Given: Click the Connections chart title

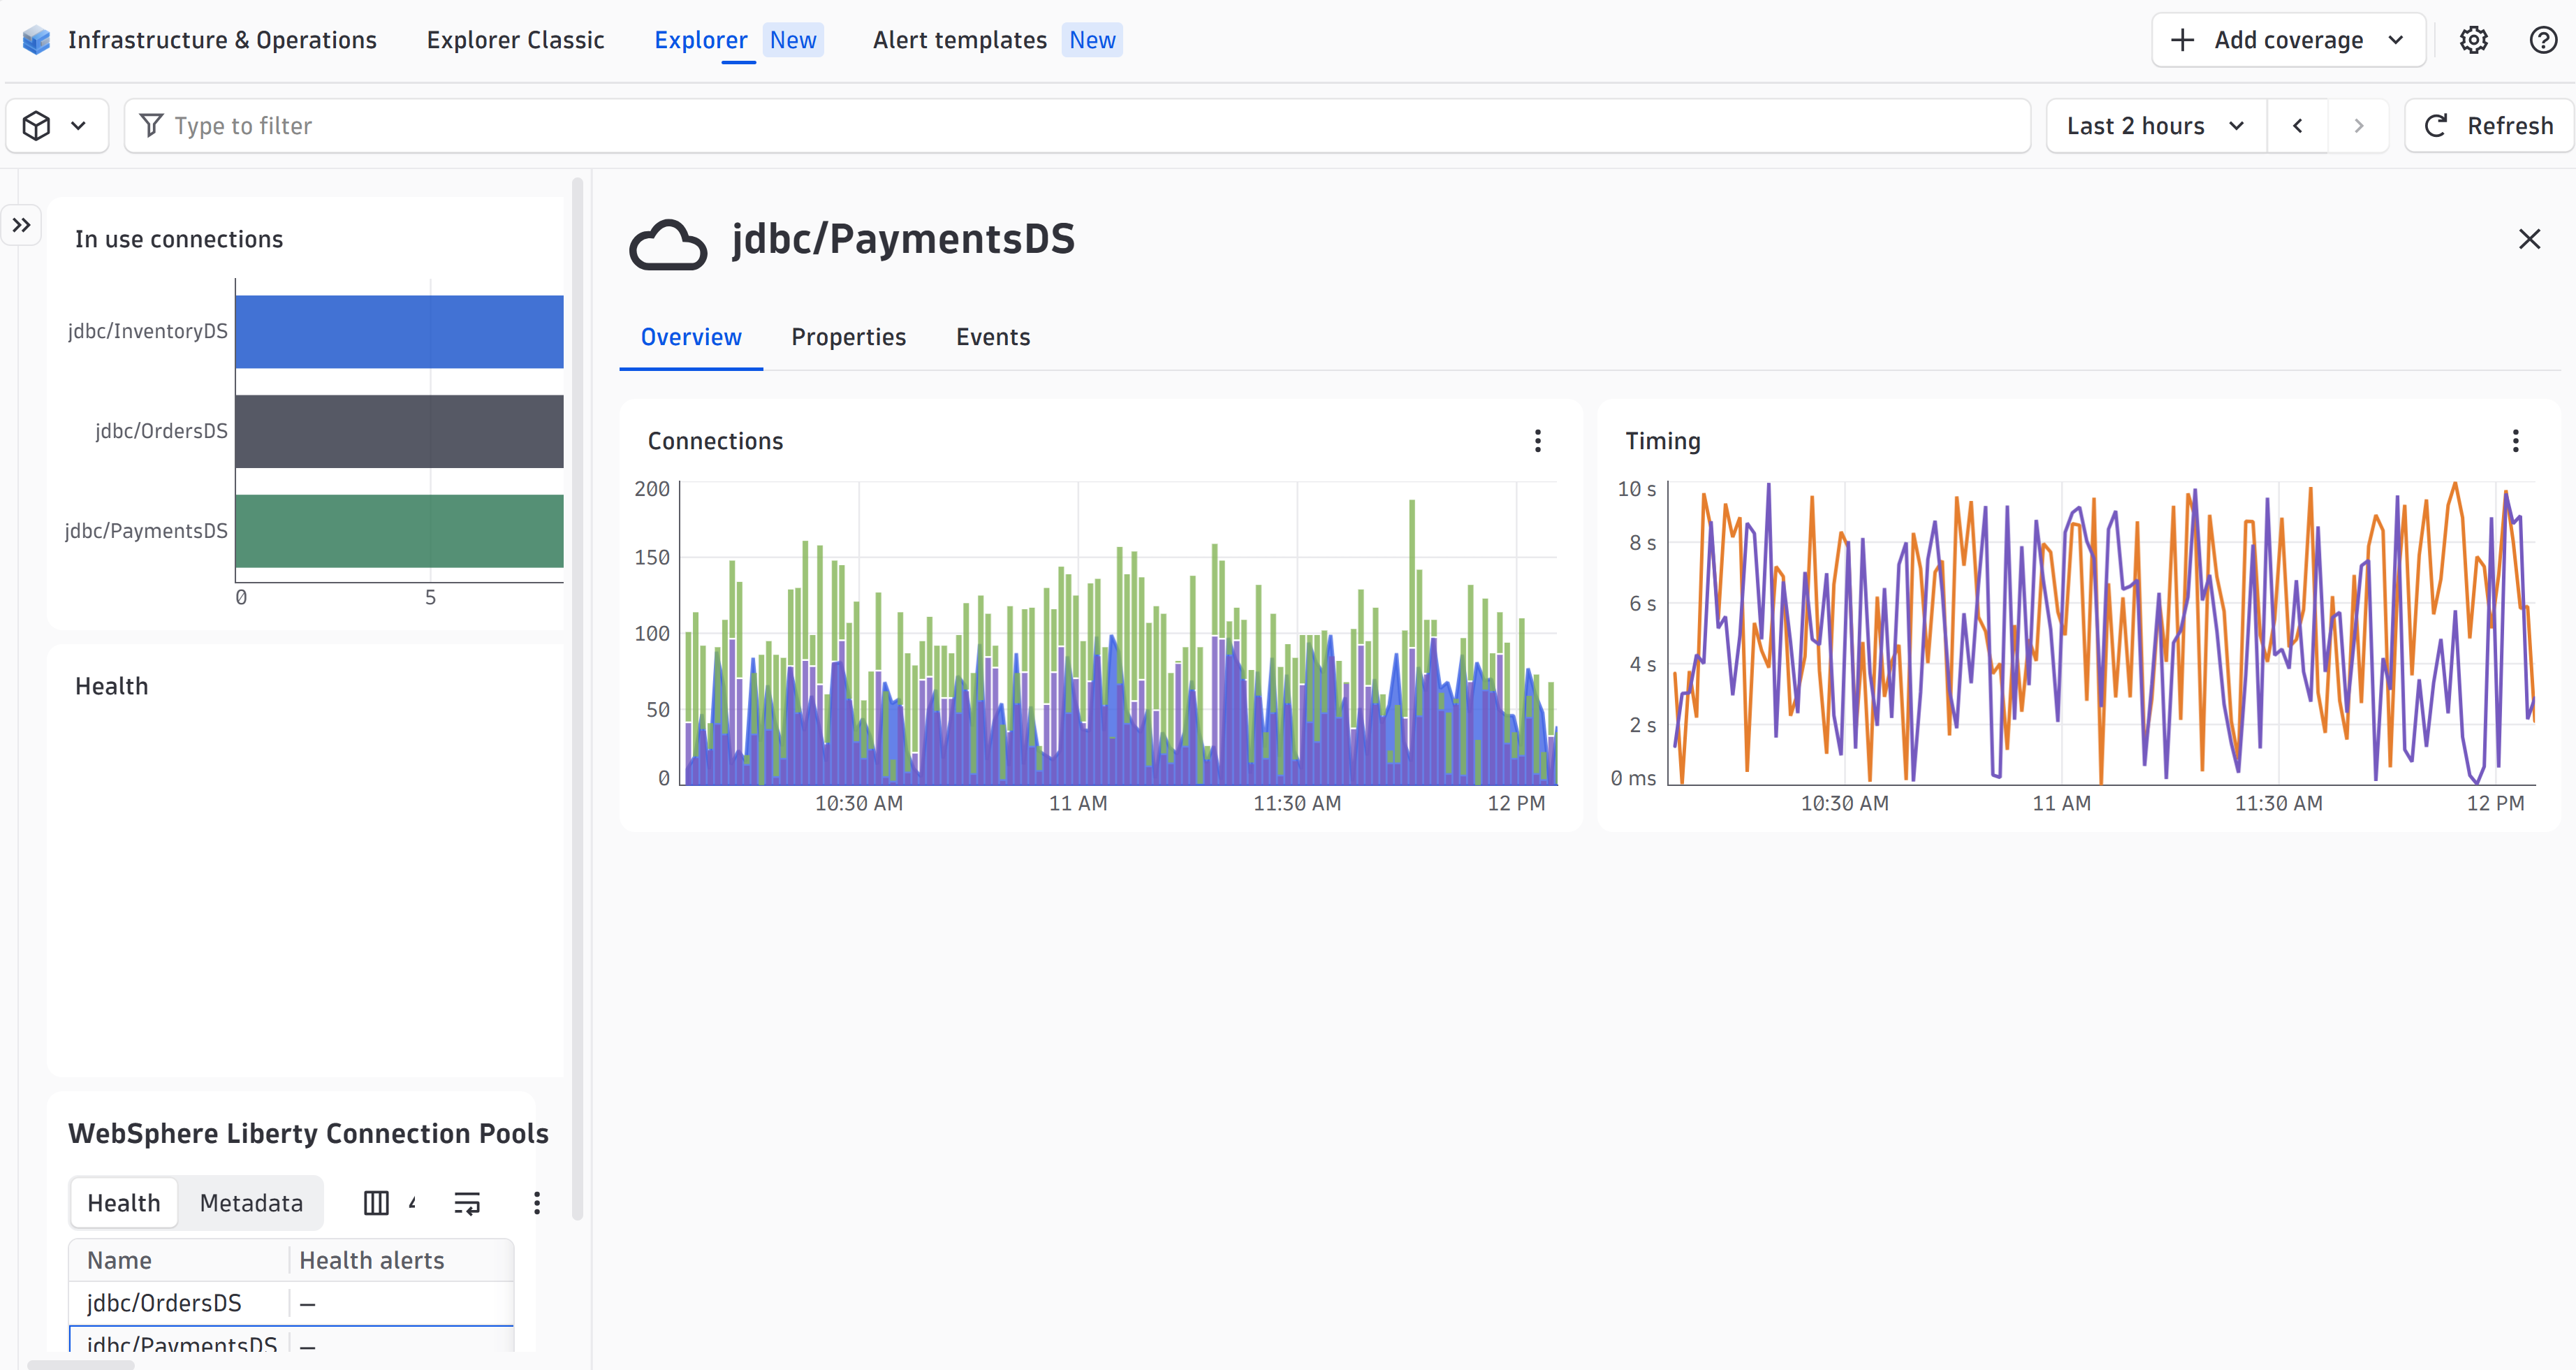Looking at the screenshot, I should point(715,441).
